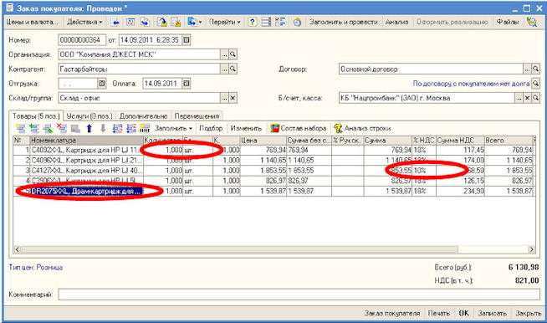
Task: Sort rows descending via table toolbar icon
Action: pyautogui.click(x=130, y=129)
